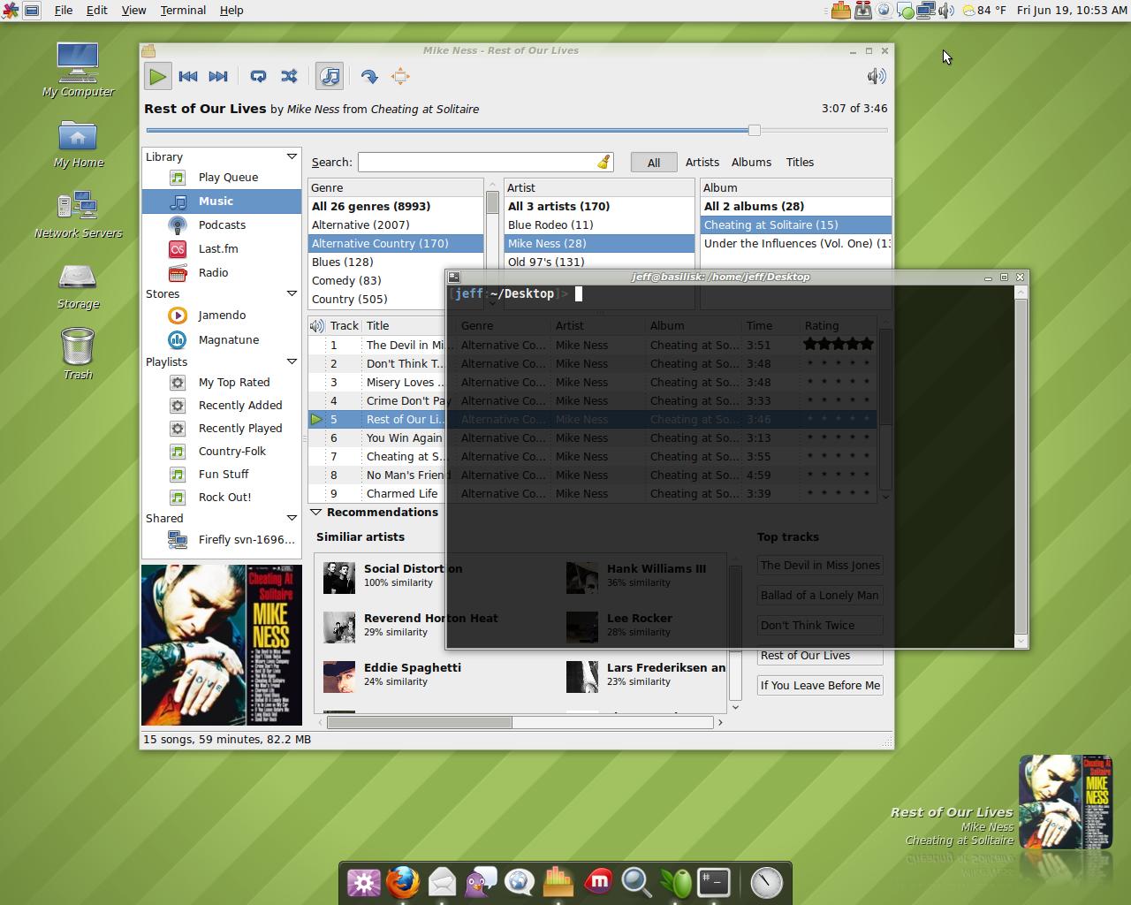Collapse the Recommendations panel
This screenshot has width=1131, height=905.
pos(315,512)
